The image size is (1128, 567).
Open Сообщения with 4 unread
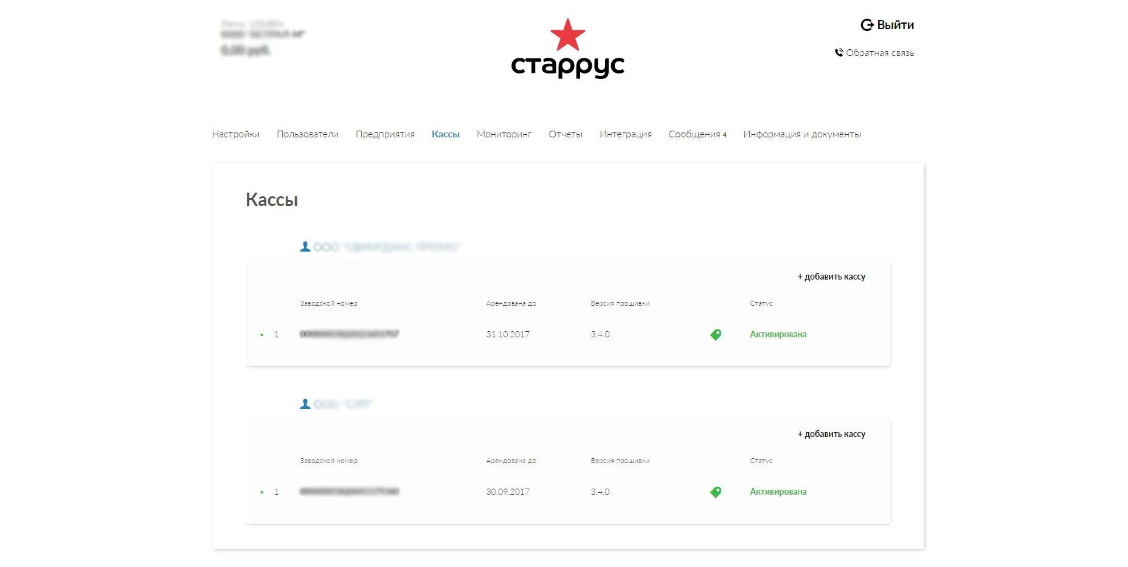[x=697, y=134]
